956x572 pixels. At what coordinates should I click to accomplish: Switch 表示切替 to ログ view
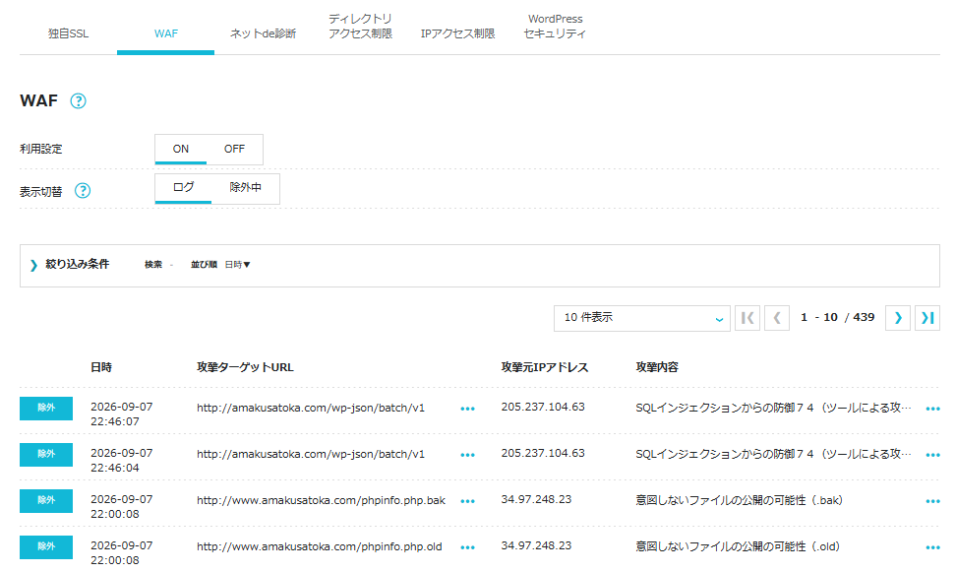coord(183,188)
